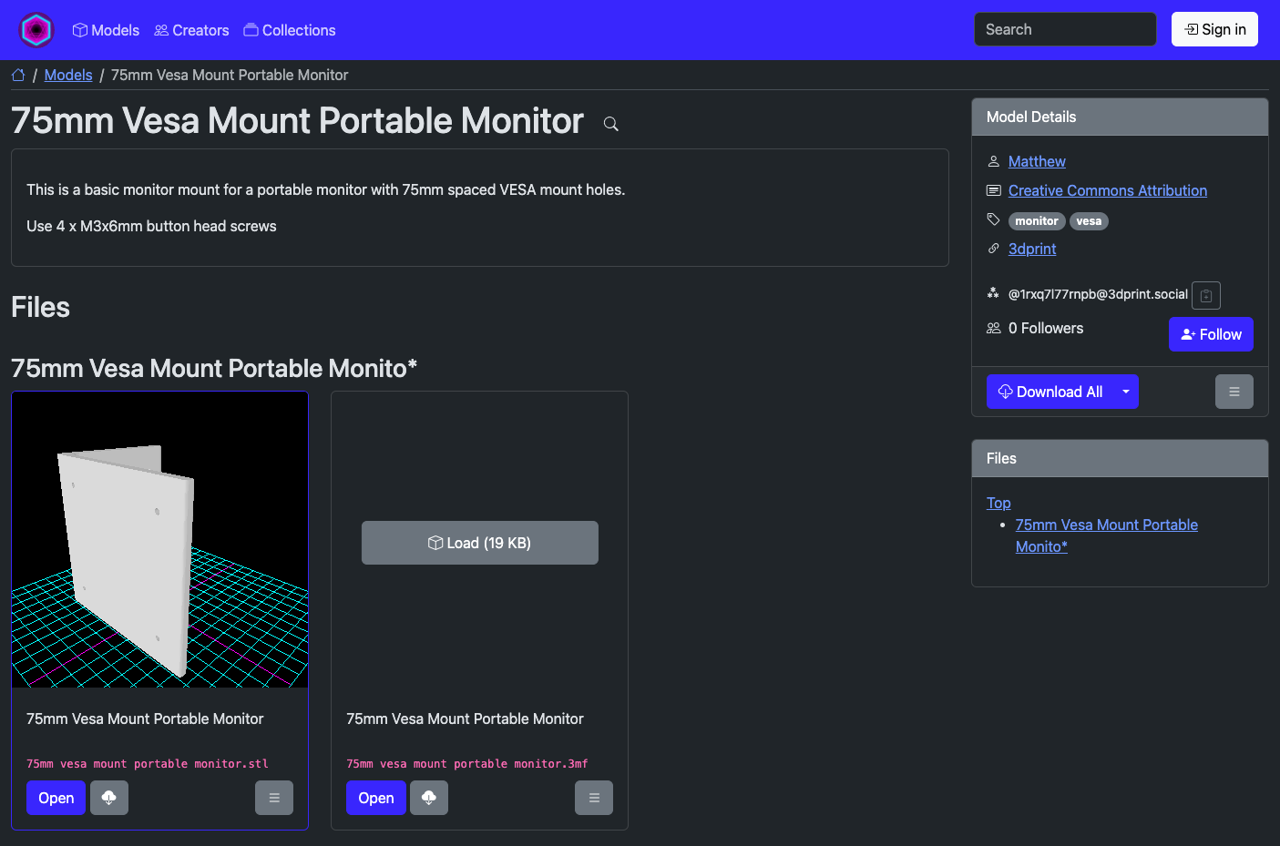Click Download All button
Screen dimensions: 1280x846
click(x=1050, y=392)
